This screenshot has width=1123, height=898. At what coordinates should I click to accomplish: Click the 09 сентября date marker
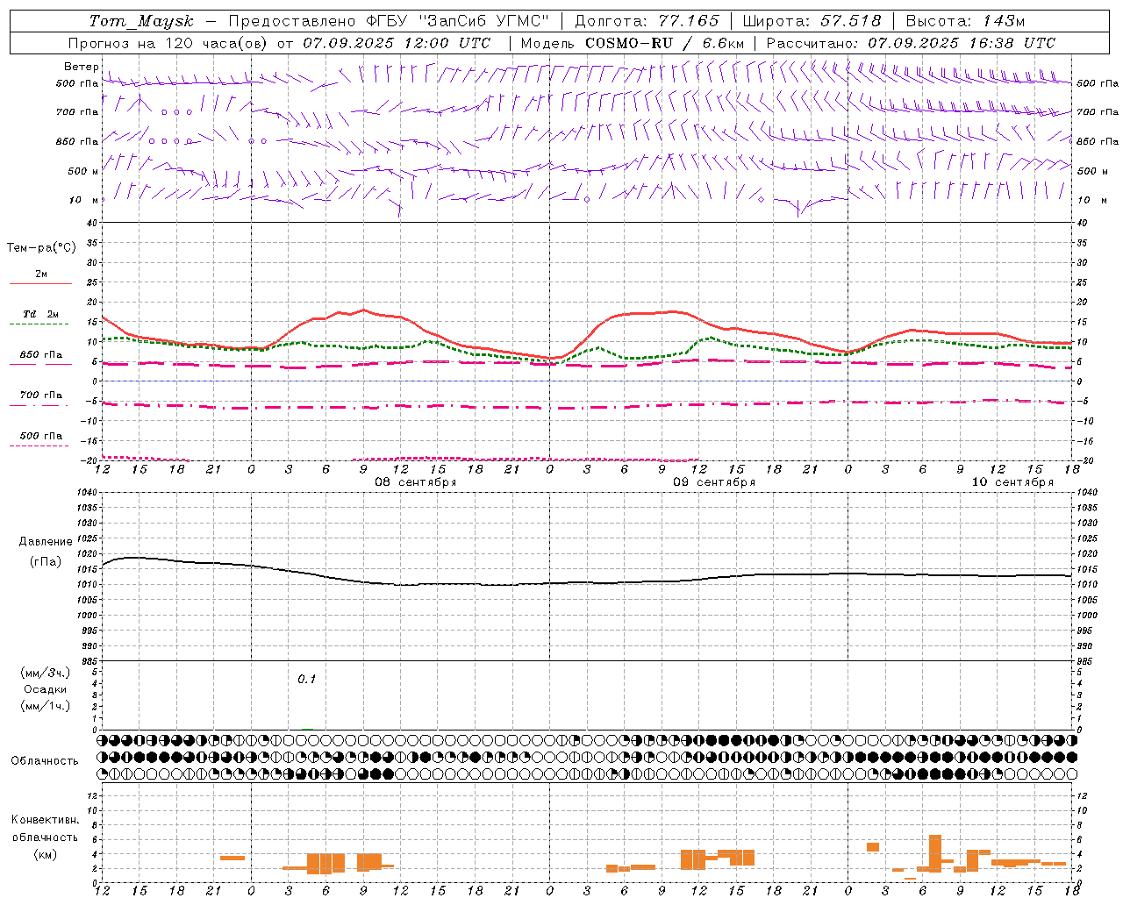(x=714, y=482)
